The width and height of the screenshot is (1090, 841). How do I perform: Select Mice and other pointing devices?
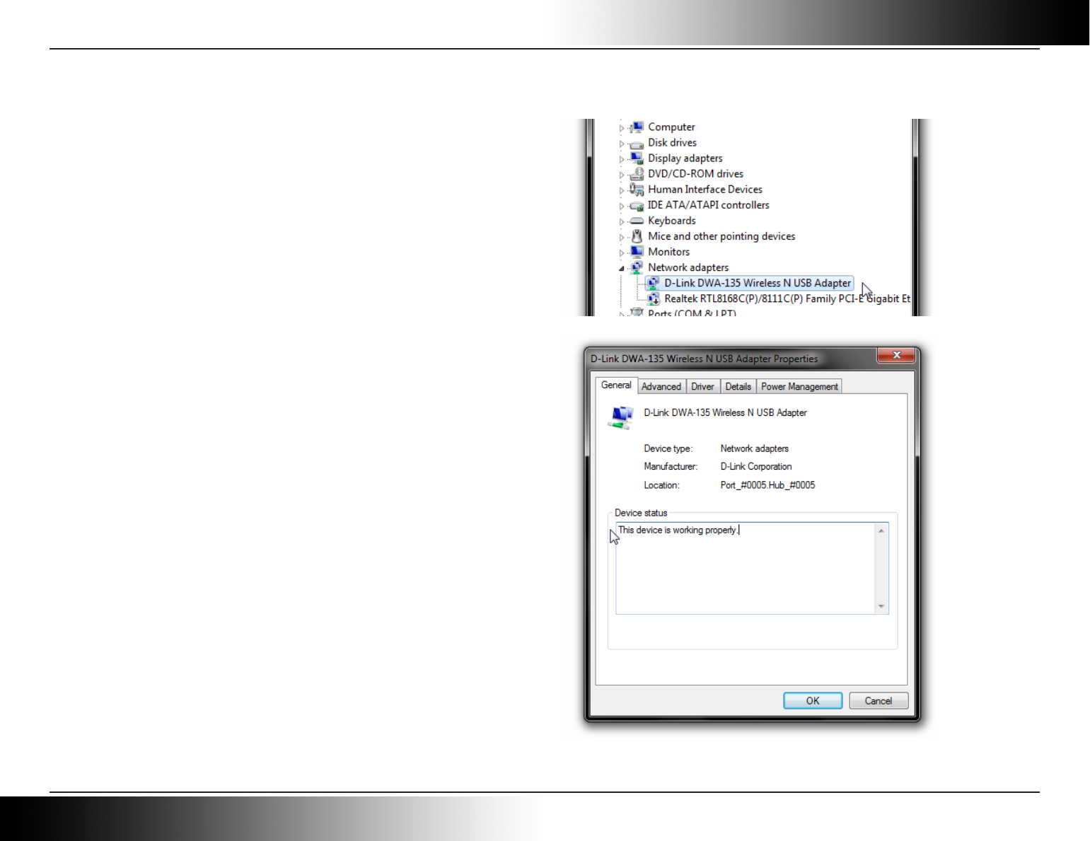[721, 236]
